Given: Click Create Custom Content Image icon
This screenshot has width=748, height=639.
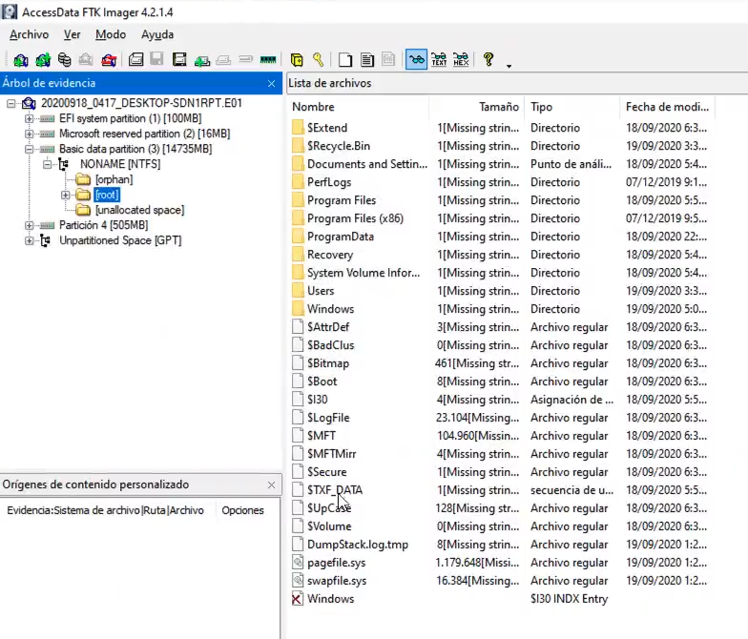Looking at the screenshot, I should pyautogui.click(x=223, y=60).
